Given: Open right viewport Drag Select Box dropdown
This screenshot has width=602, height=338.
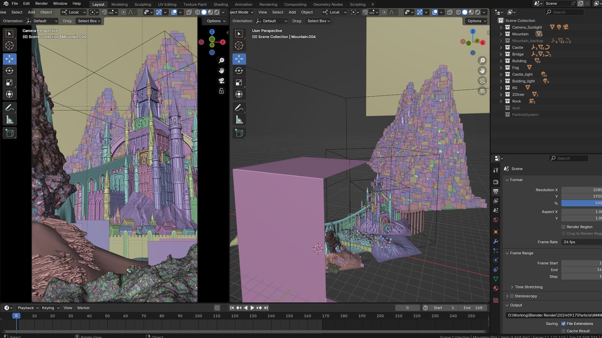Looking at the screenshot, I should pyautogui.click(x=318, y=21).
